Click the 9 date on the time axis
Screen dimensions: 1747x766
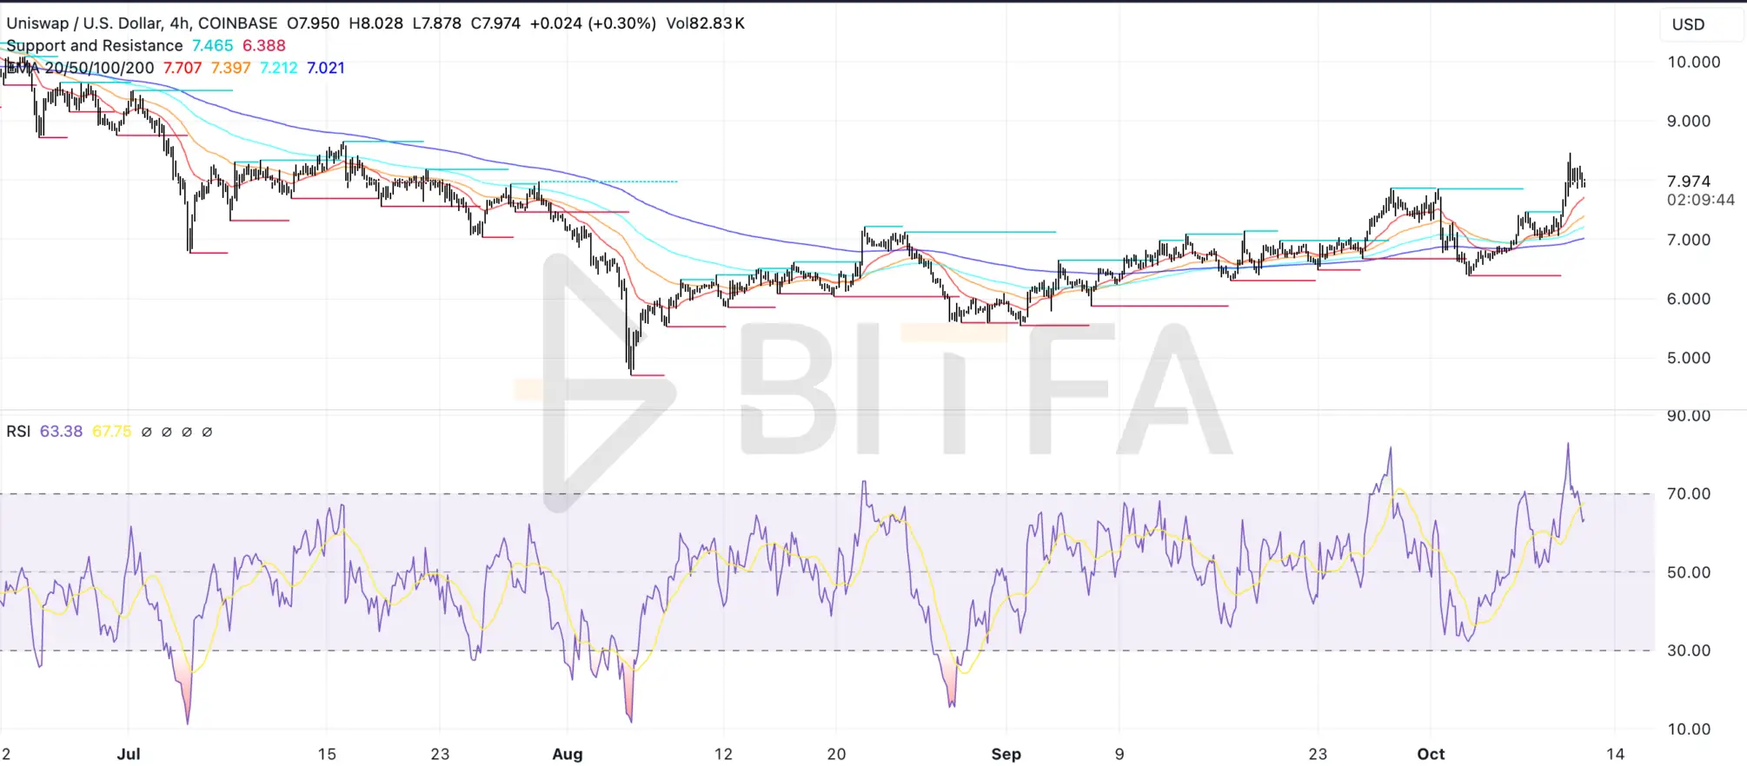click(x=1119, y=755)
